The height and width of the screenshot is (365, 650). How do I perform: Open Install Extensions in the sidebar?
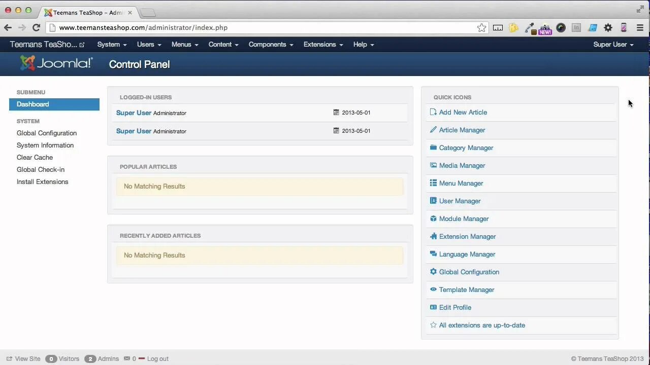(x=42, y=182)
